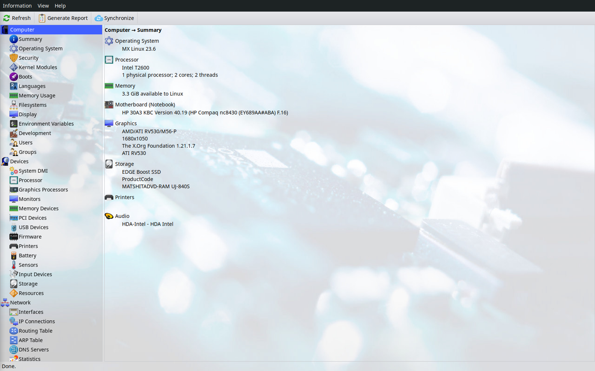595x371 pixels.
Task: Open the Help menu
Action: pos(60,6)
